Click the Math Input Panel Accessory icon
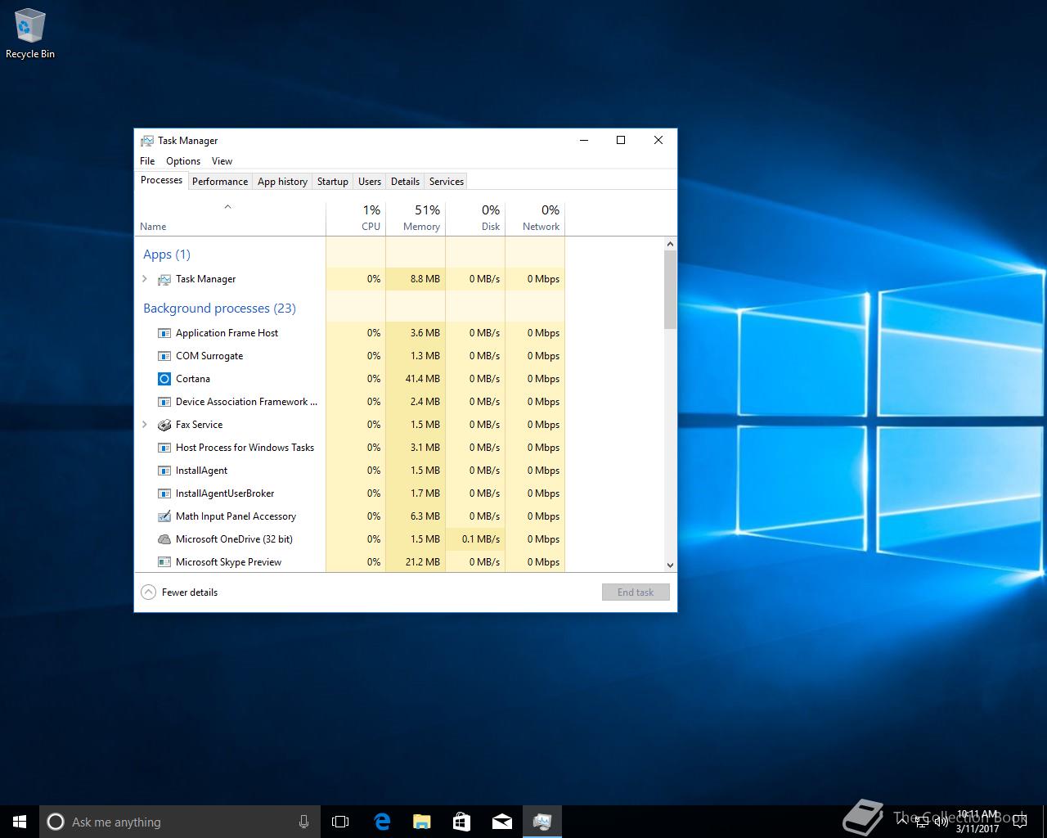 164,516
